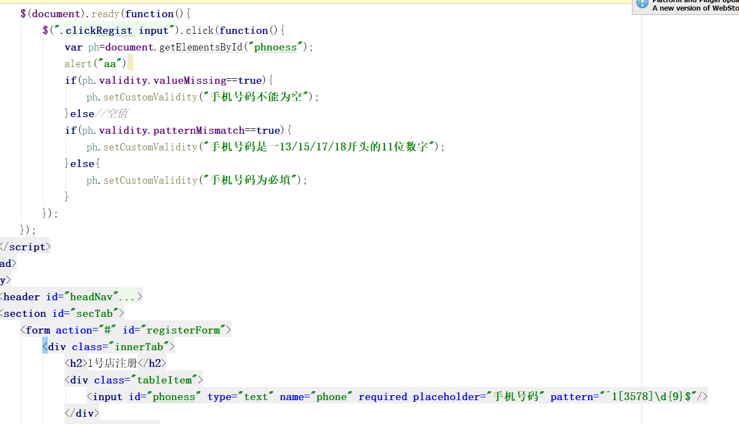Select the "phoness" input id value
This screenshot has height=424, width=739.
pos(174,397)
